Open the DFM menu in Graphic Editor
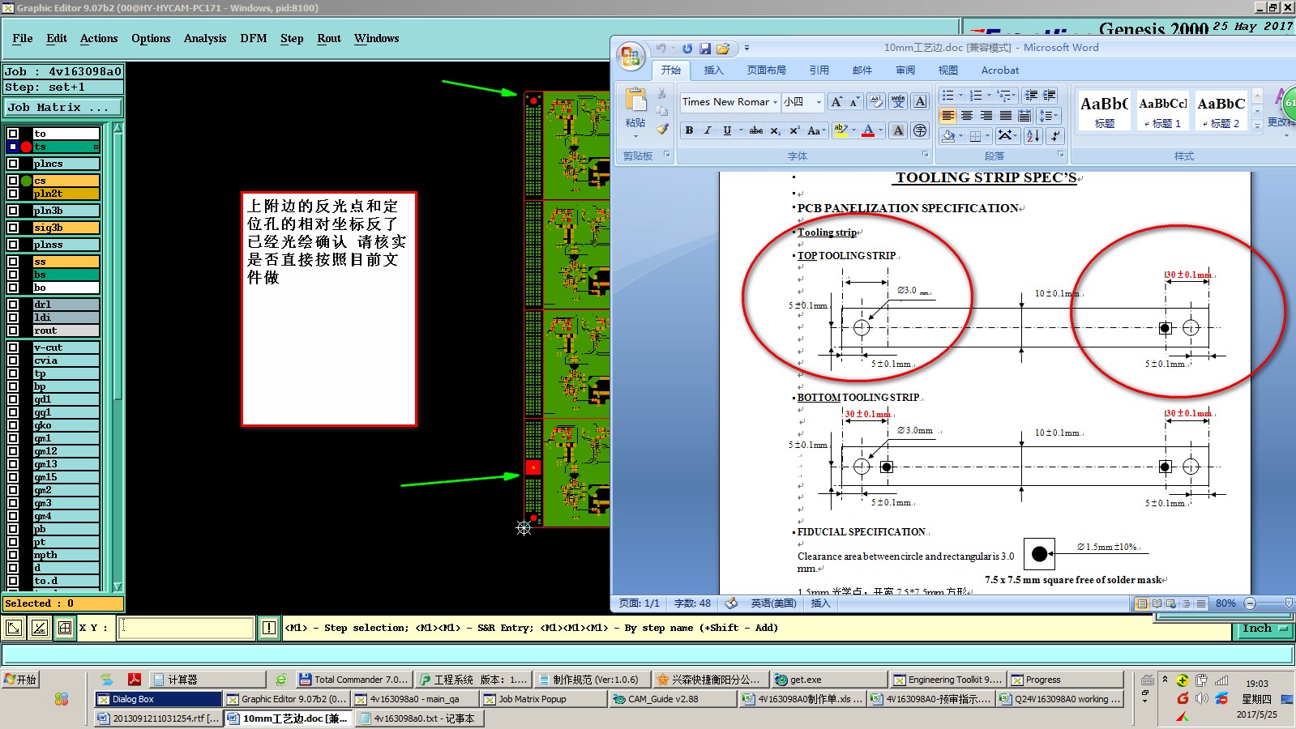Screen dimensions: 1296x729 click(x=254, y=38)
